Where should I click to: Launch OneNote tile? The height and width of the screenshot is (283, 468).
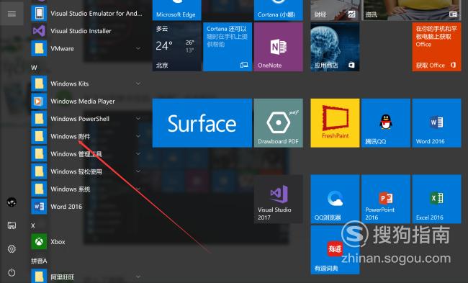point(279,47)
